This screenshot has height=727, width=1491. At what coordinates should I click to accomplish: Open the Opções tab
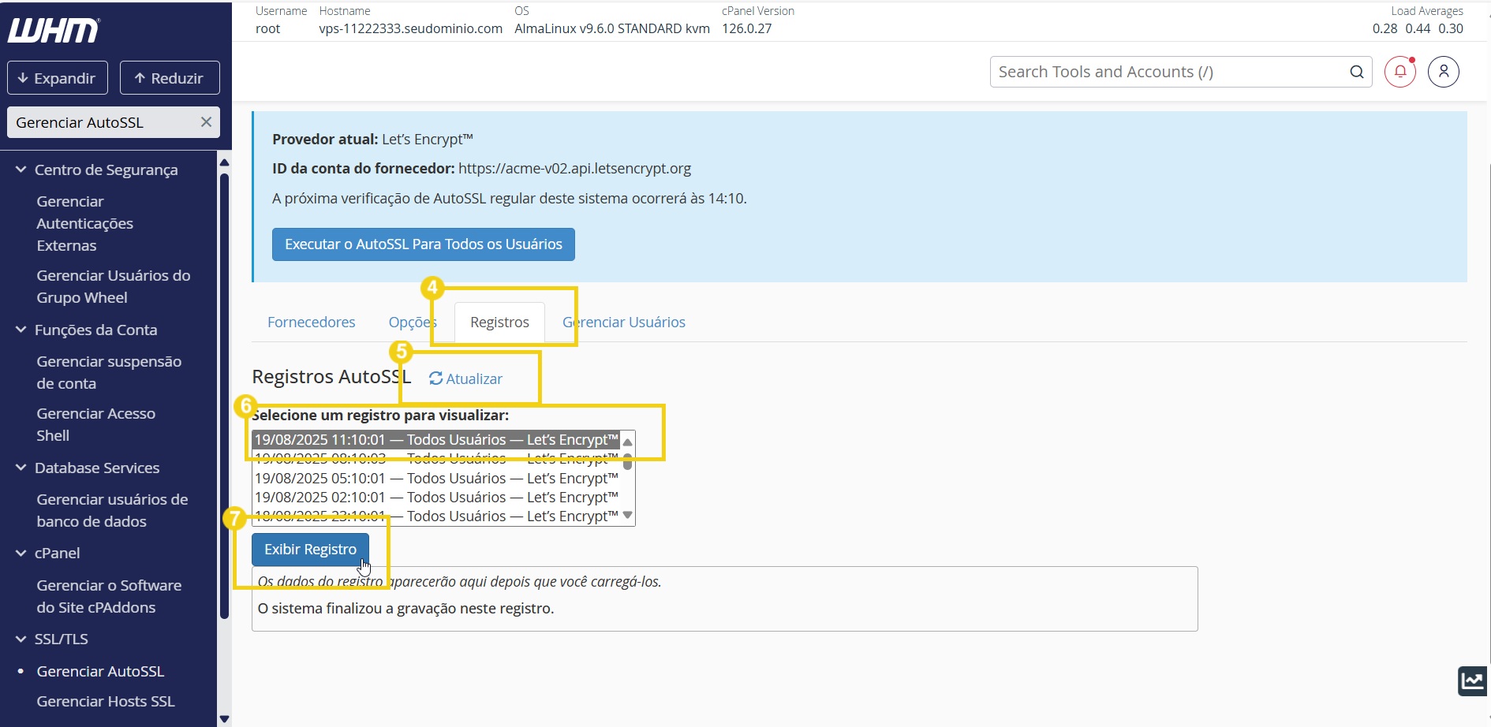click(x=412, y=322)
